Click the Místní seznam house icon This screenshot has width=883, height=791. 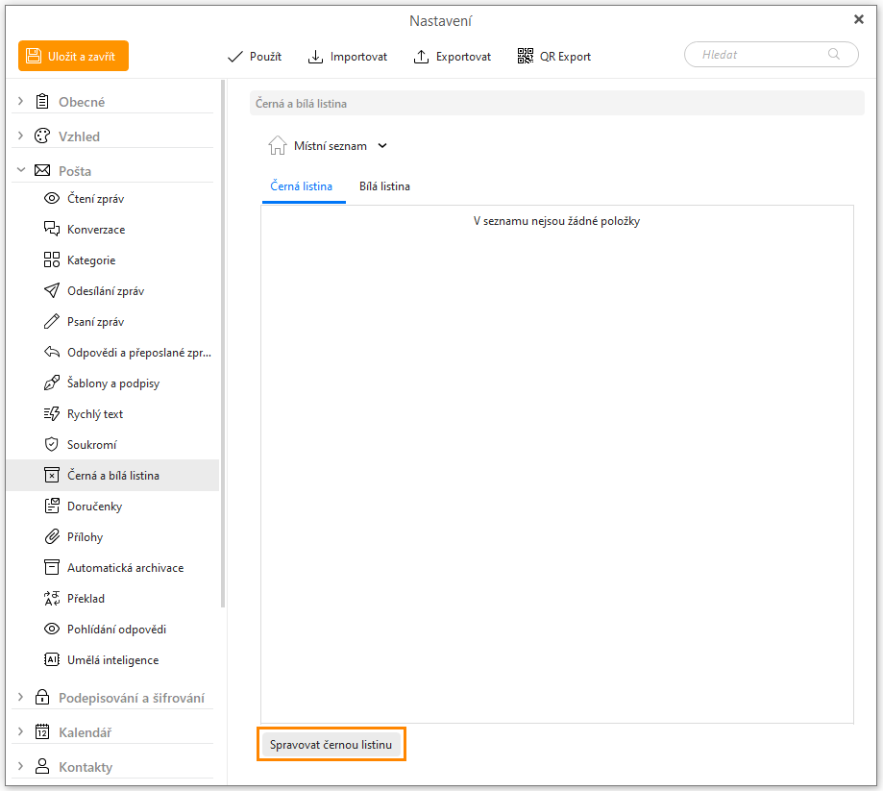pyautogui.click(x=277, y=145)
